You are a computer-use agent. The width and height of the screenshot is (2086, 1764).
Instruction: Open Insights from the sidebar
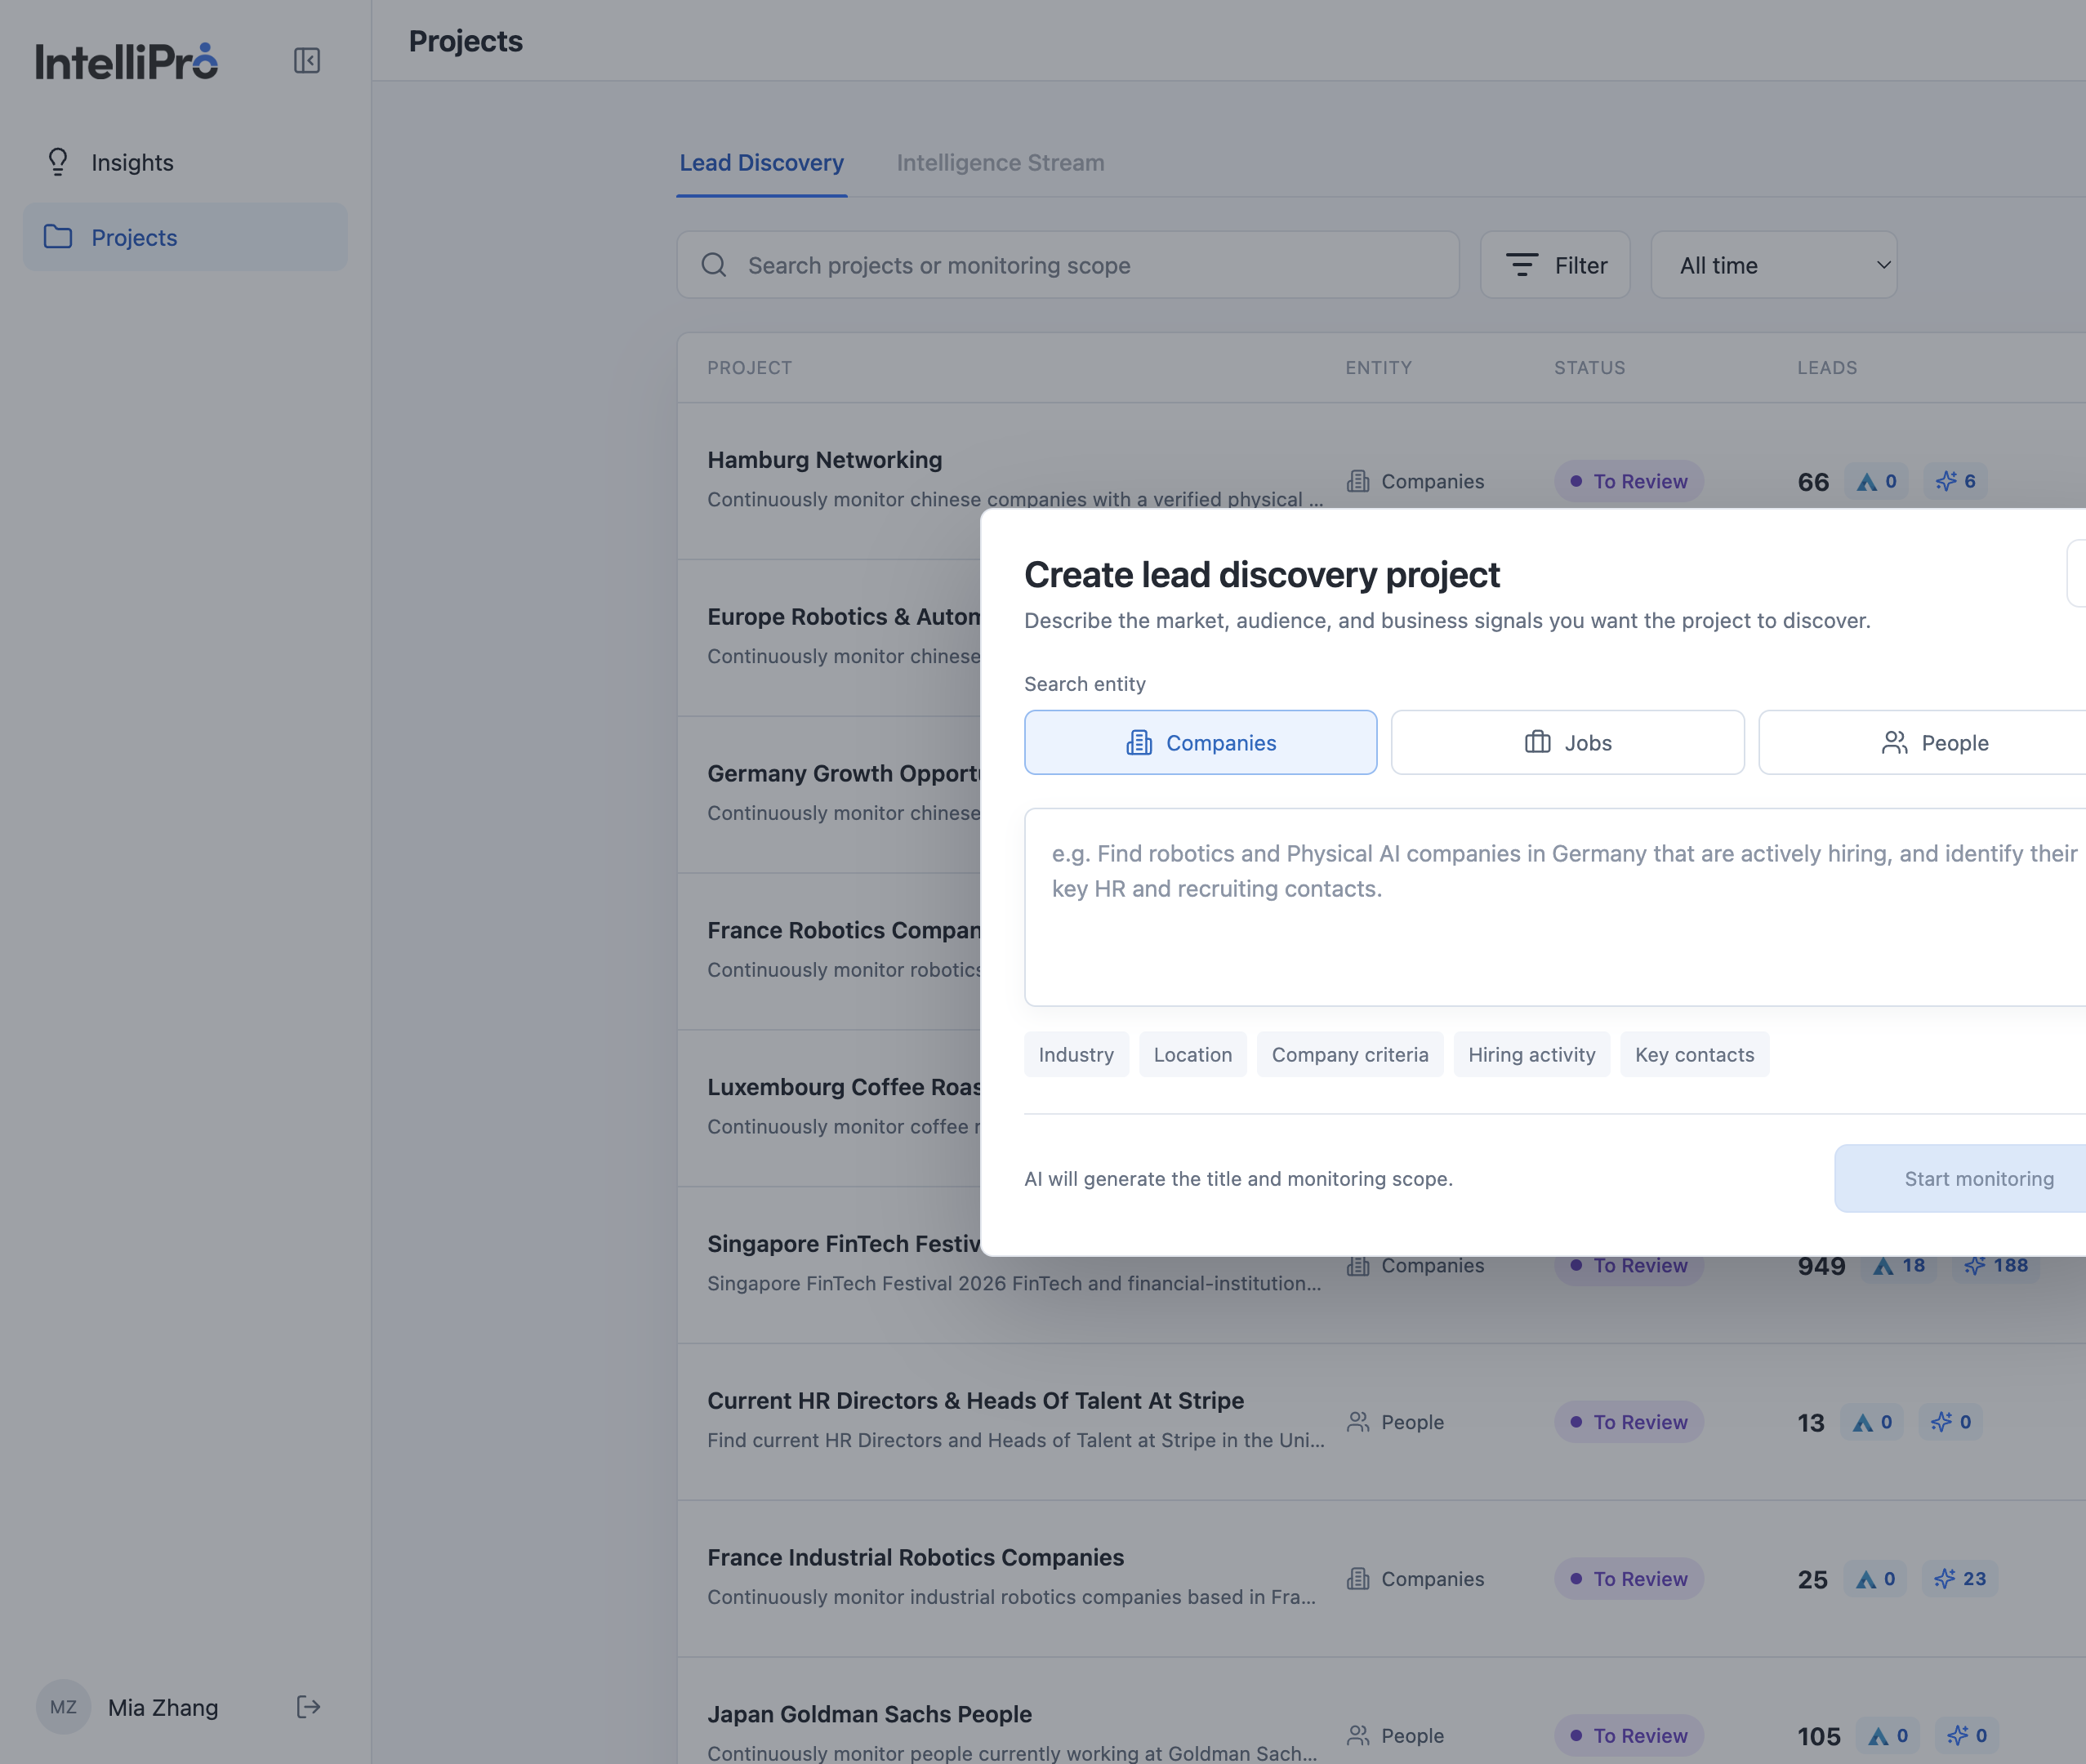[x=185, y=162]
